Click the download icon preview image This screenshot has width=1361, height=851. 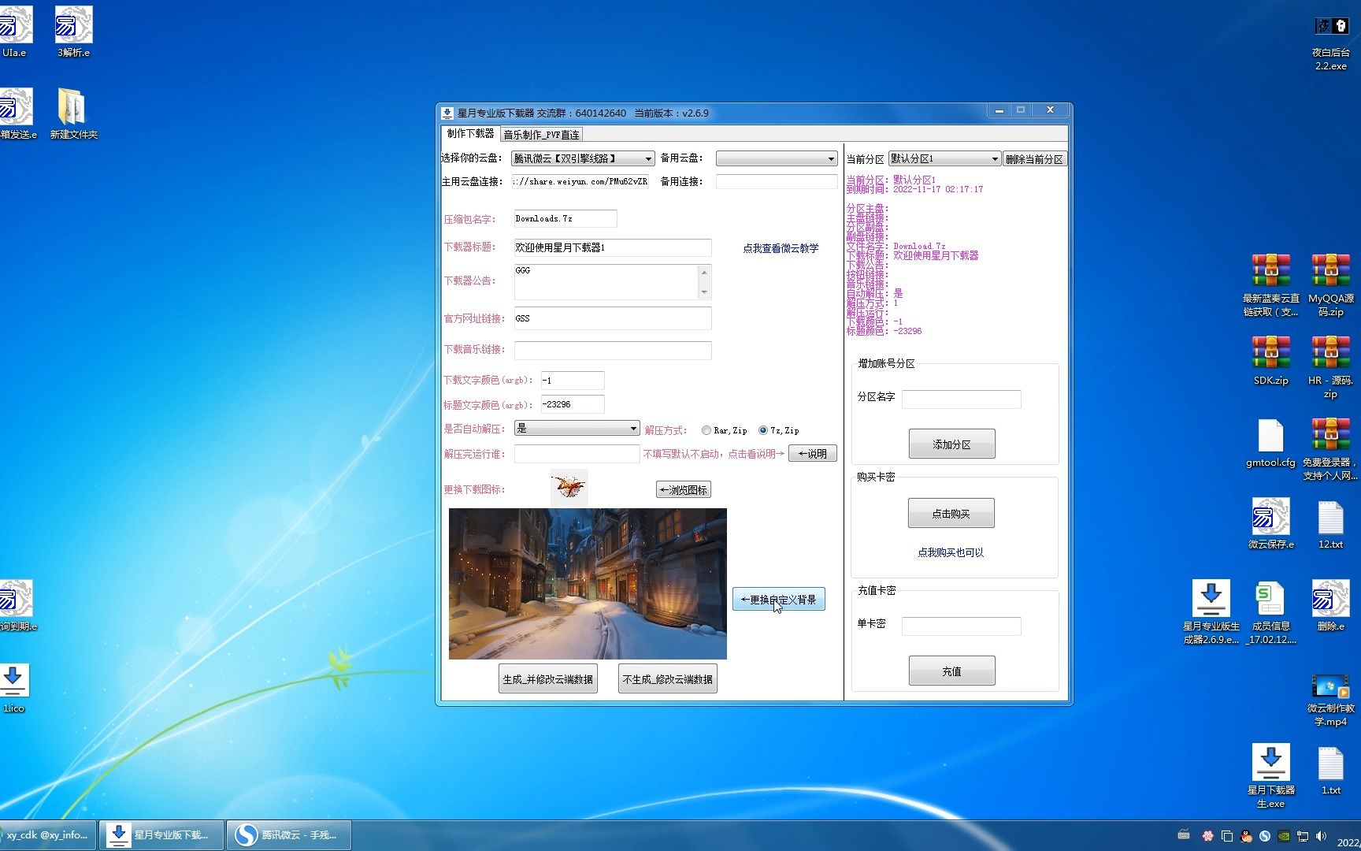point(569,487)
